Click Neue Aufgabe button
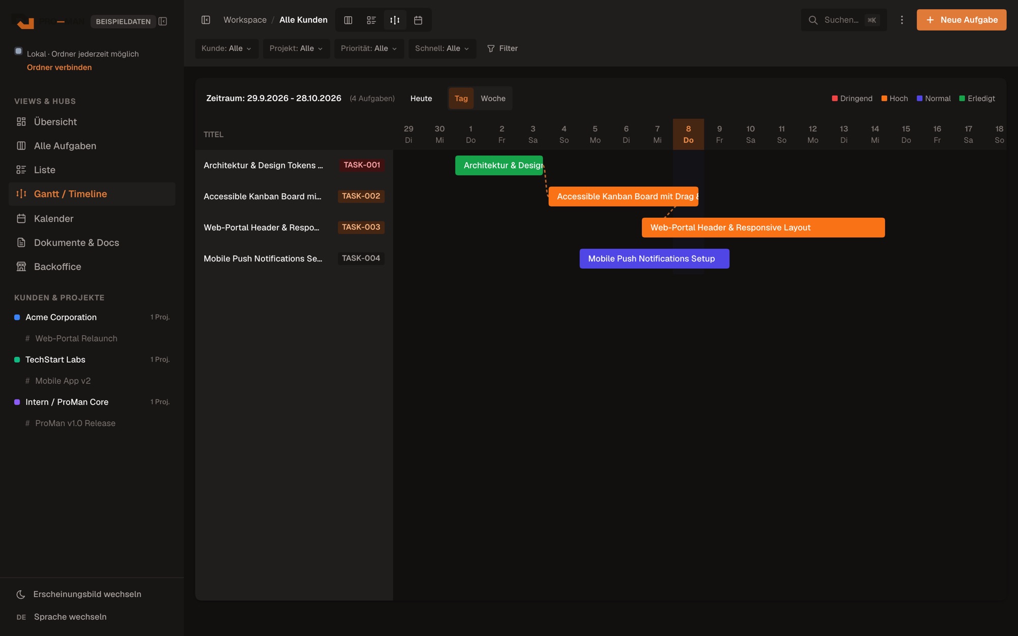Viewport: 1018px width, 636px height. tap(962, 20)
